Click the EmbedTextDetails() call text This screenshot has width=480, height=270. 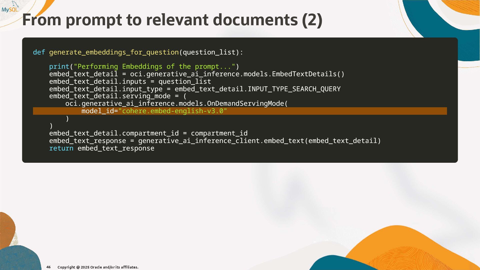pos(308,74)
